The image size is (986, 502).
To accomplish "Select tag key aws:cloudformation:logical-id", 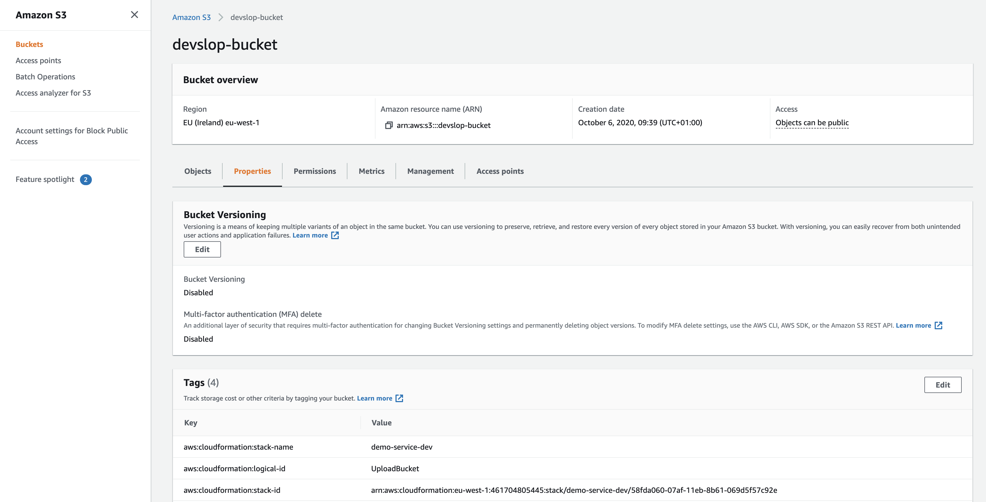I will tap(234, 468).
